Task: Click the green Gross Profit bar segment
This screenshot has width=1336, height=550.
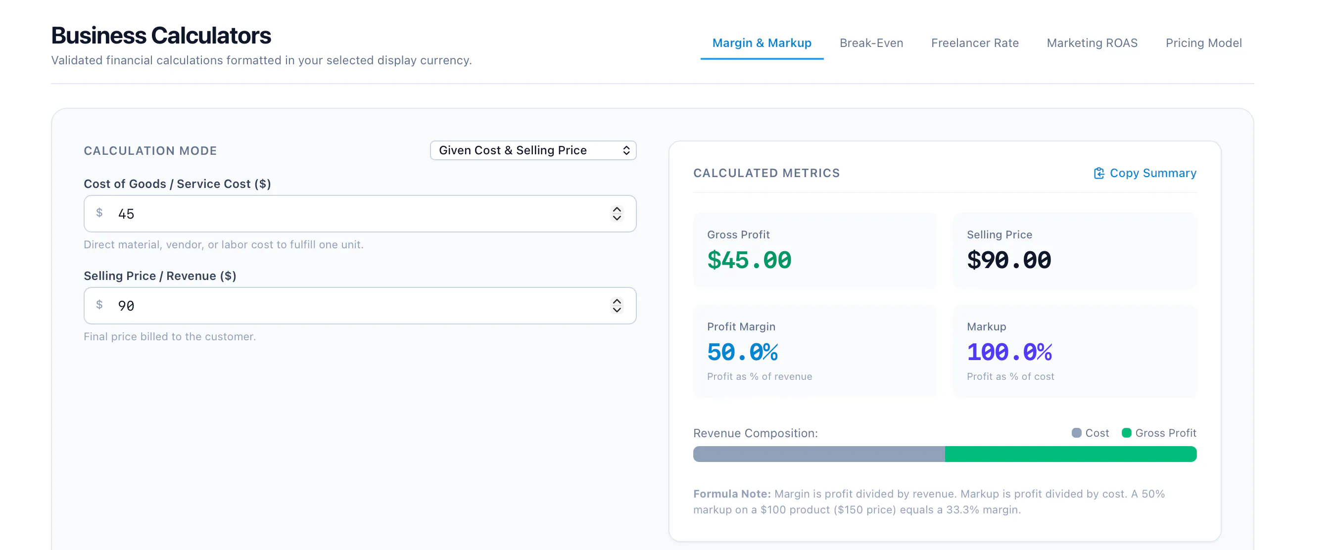Action: pyautogui.click(x=1070, y=454)
